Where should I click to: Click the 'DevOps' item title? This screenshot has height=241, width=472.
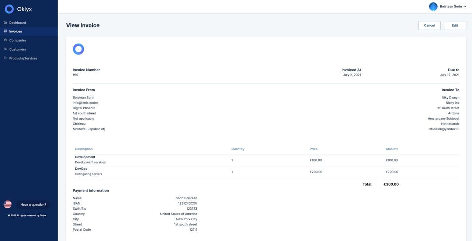point(81,169)
